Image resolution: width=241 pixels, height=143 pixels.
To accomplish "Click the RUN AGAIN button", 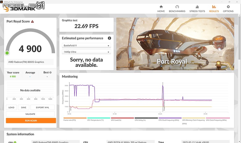I will [x=31, y=120].
